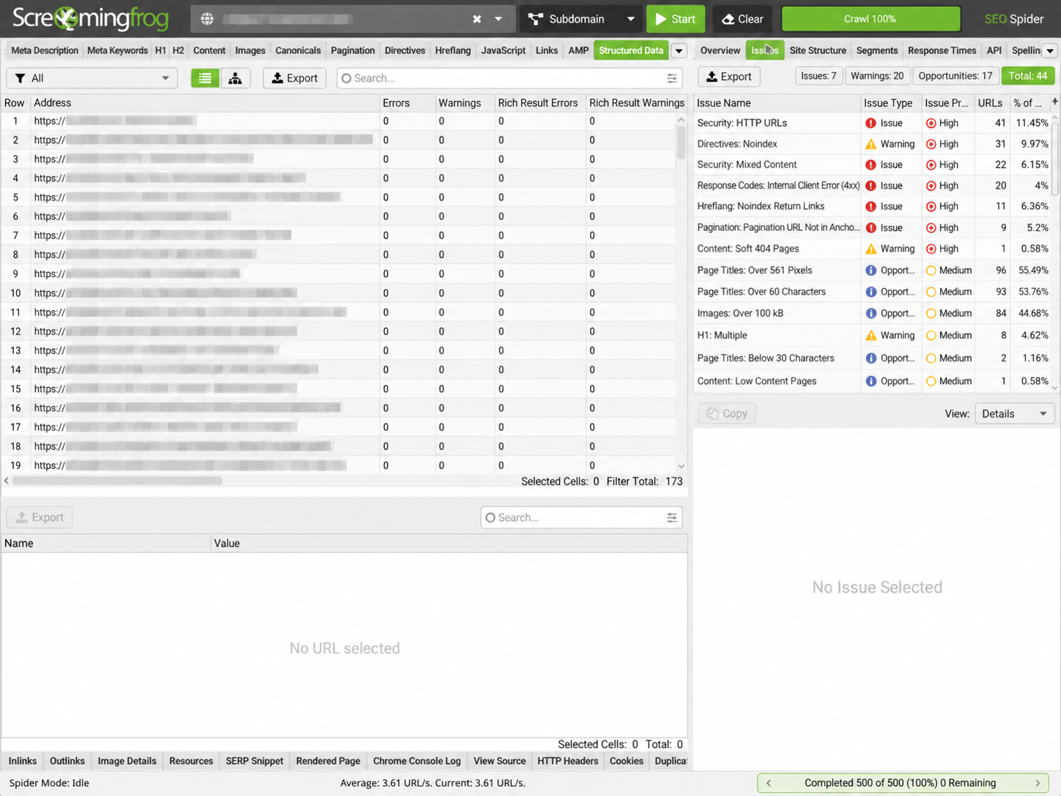The width and height of the screenshot is (1061, 796).
Task: Click the Clear button
Action: pyautogui.click(x=743, y=19)
